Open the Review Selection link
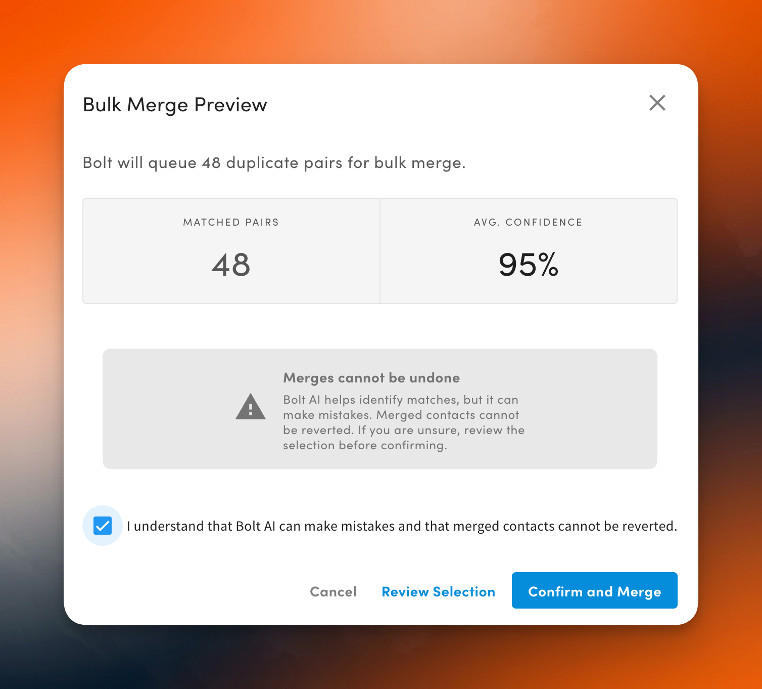Image resolution: width=762 pixels, height=689 pixels. [438, 591]
